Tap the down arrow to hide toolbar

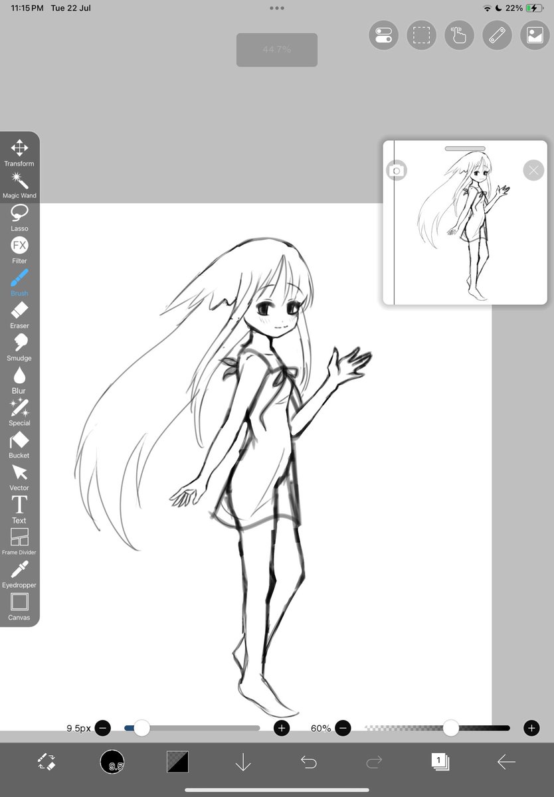[243, 762]
